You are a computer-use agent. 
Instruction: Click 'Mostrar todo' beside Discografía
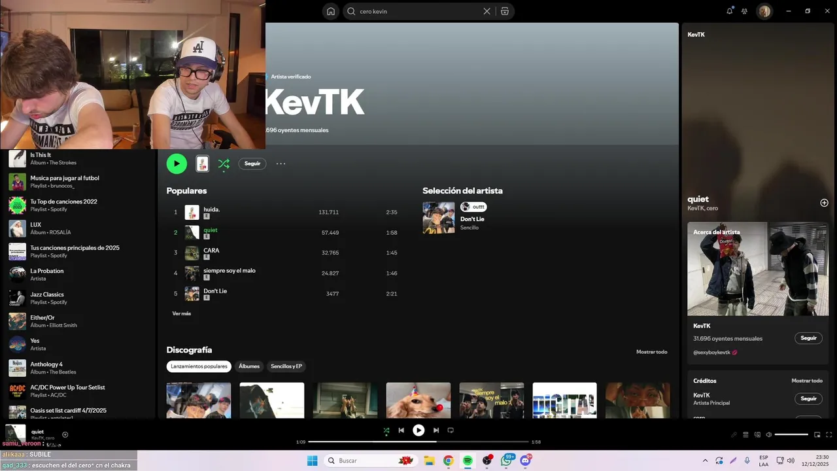(652, 352)
